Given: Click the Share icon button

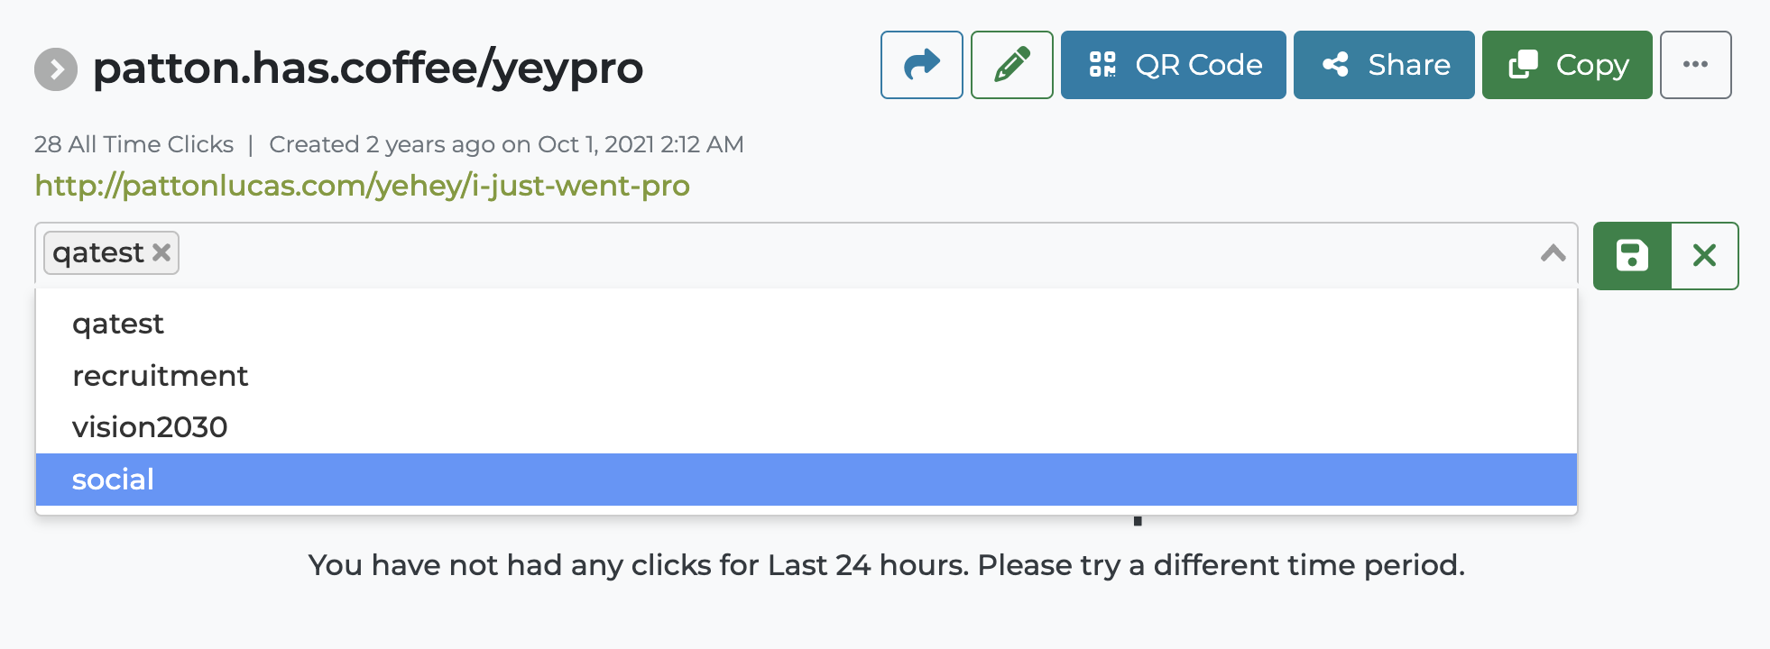Looking at the screenshot, I should tap(1383, 64).
